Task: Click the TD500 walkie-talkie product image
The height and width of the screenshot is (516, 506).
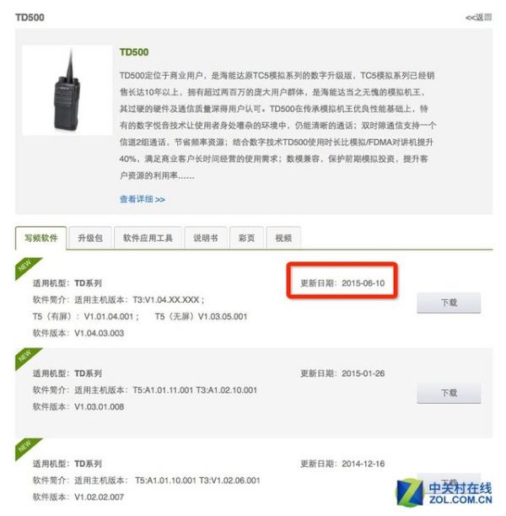Action: [x=67, y=90]
